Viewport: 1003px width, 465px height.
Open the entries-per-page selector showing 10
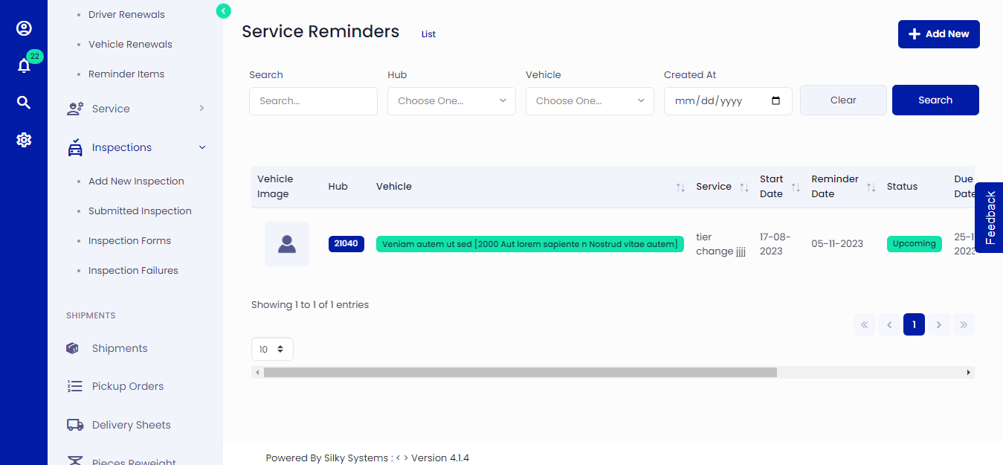click(272, 348)
